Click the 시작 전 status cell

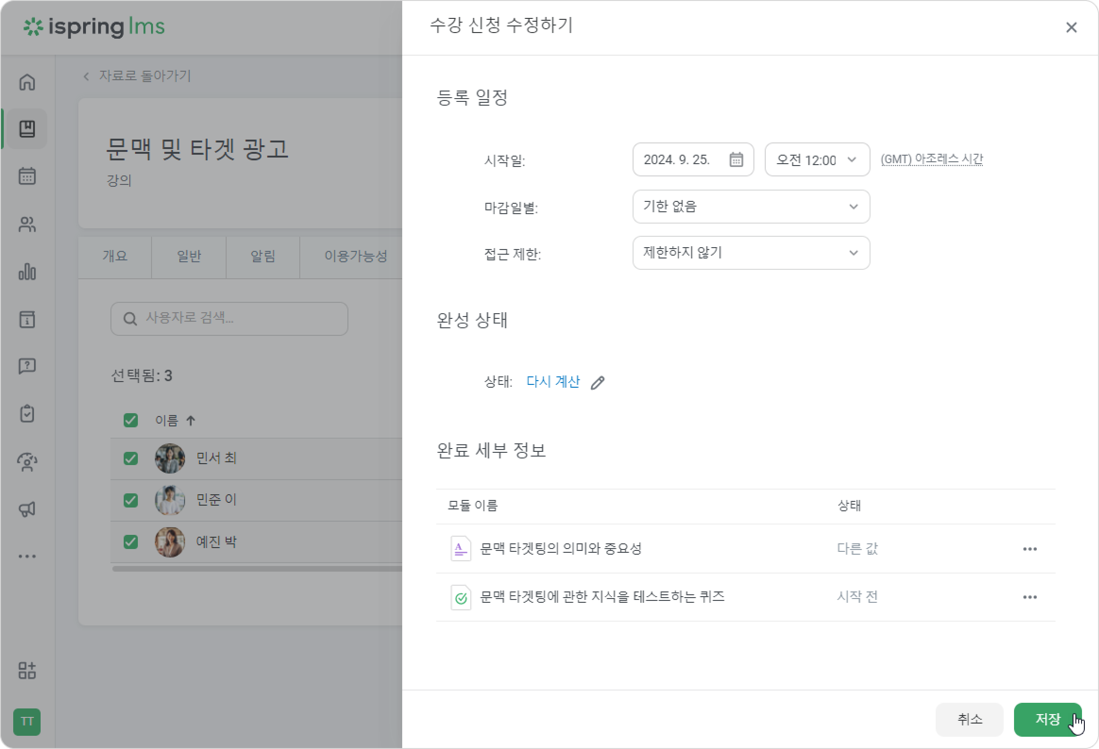[857, 597]
